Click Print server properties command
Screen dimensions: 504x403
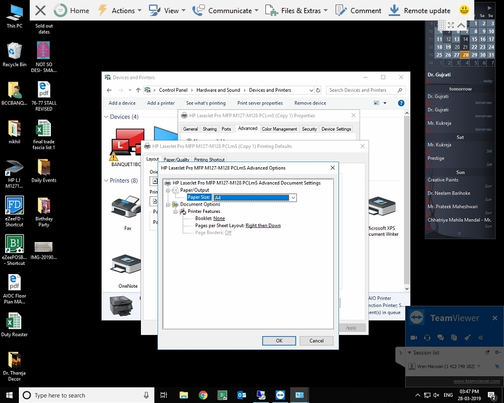(260, 103)
